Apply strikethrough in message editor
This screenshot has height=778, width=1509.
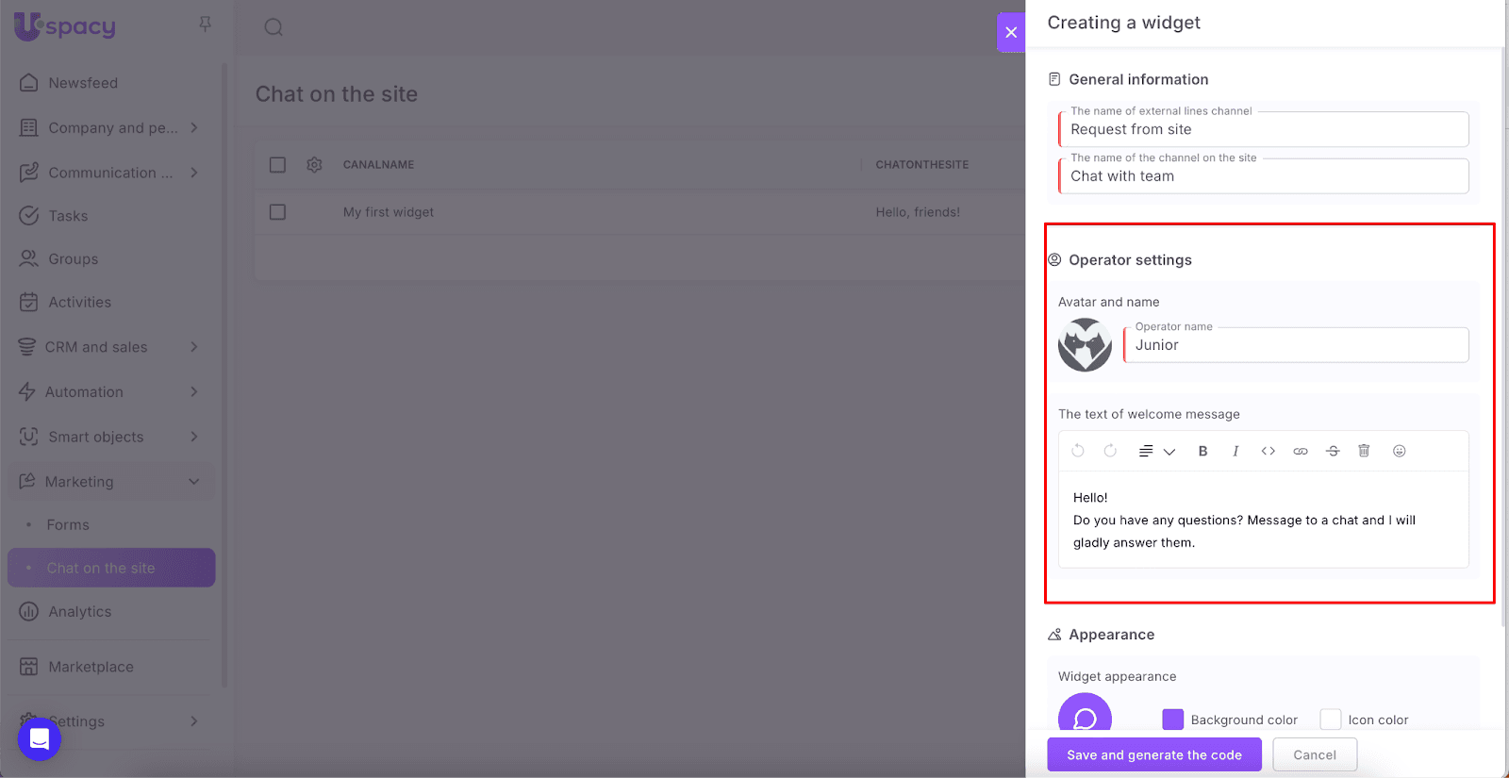[x=1333, y=452]
